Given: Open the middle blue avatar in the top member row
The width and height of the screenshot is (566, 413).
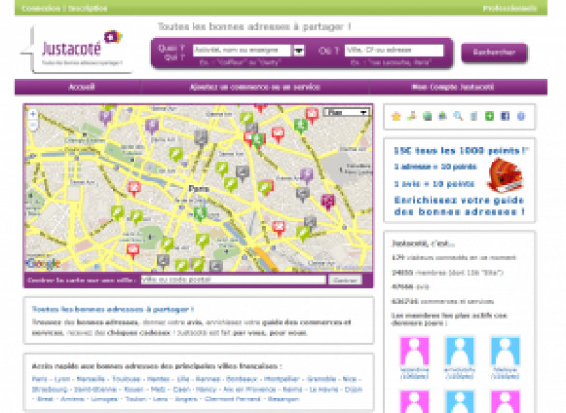Looking at the screenshot, I should pyautogui.click(x=460, y=351).
